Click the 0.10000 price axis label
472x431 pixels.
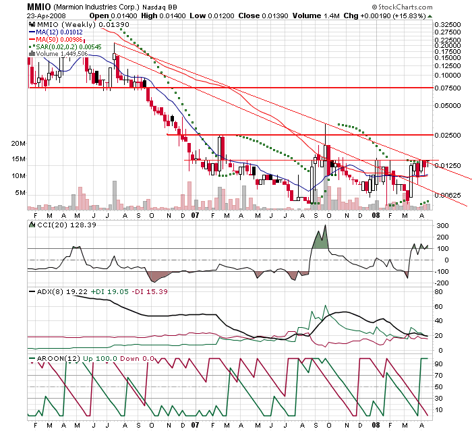point(447,75)
